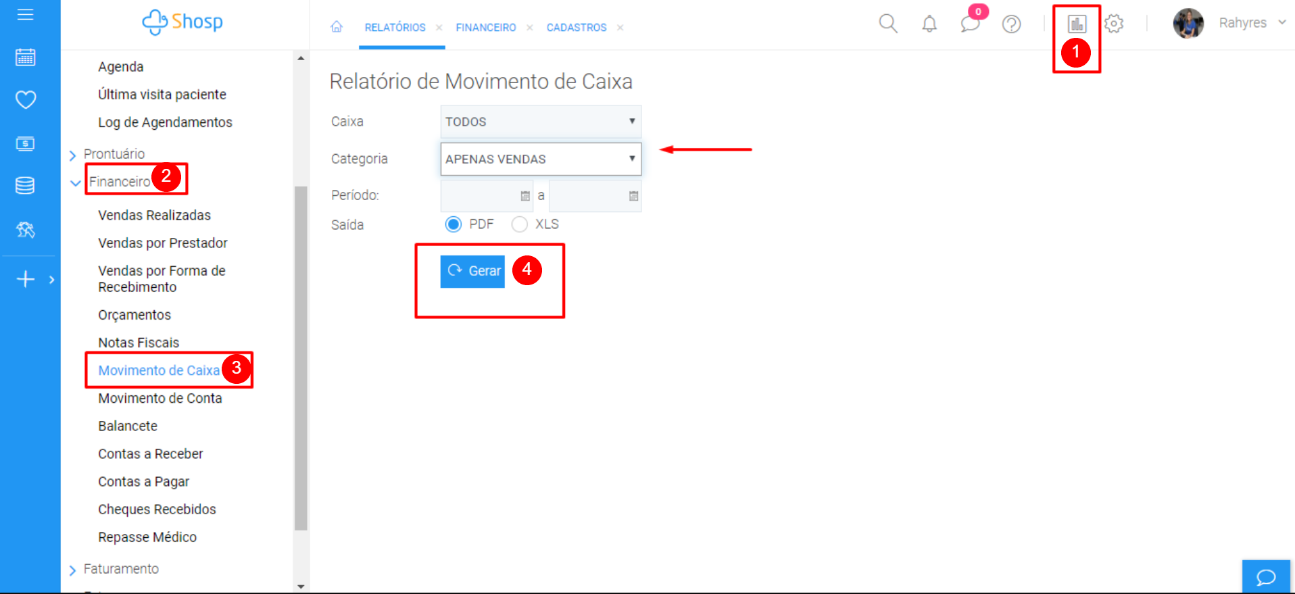This screenshot has height=594, width=1295.
Task: Switch to the FINANCEIRO tab
Action: click(x=486, y=28)
